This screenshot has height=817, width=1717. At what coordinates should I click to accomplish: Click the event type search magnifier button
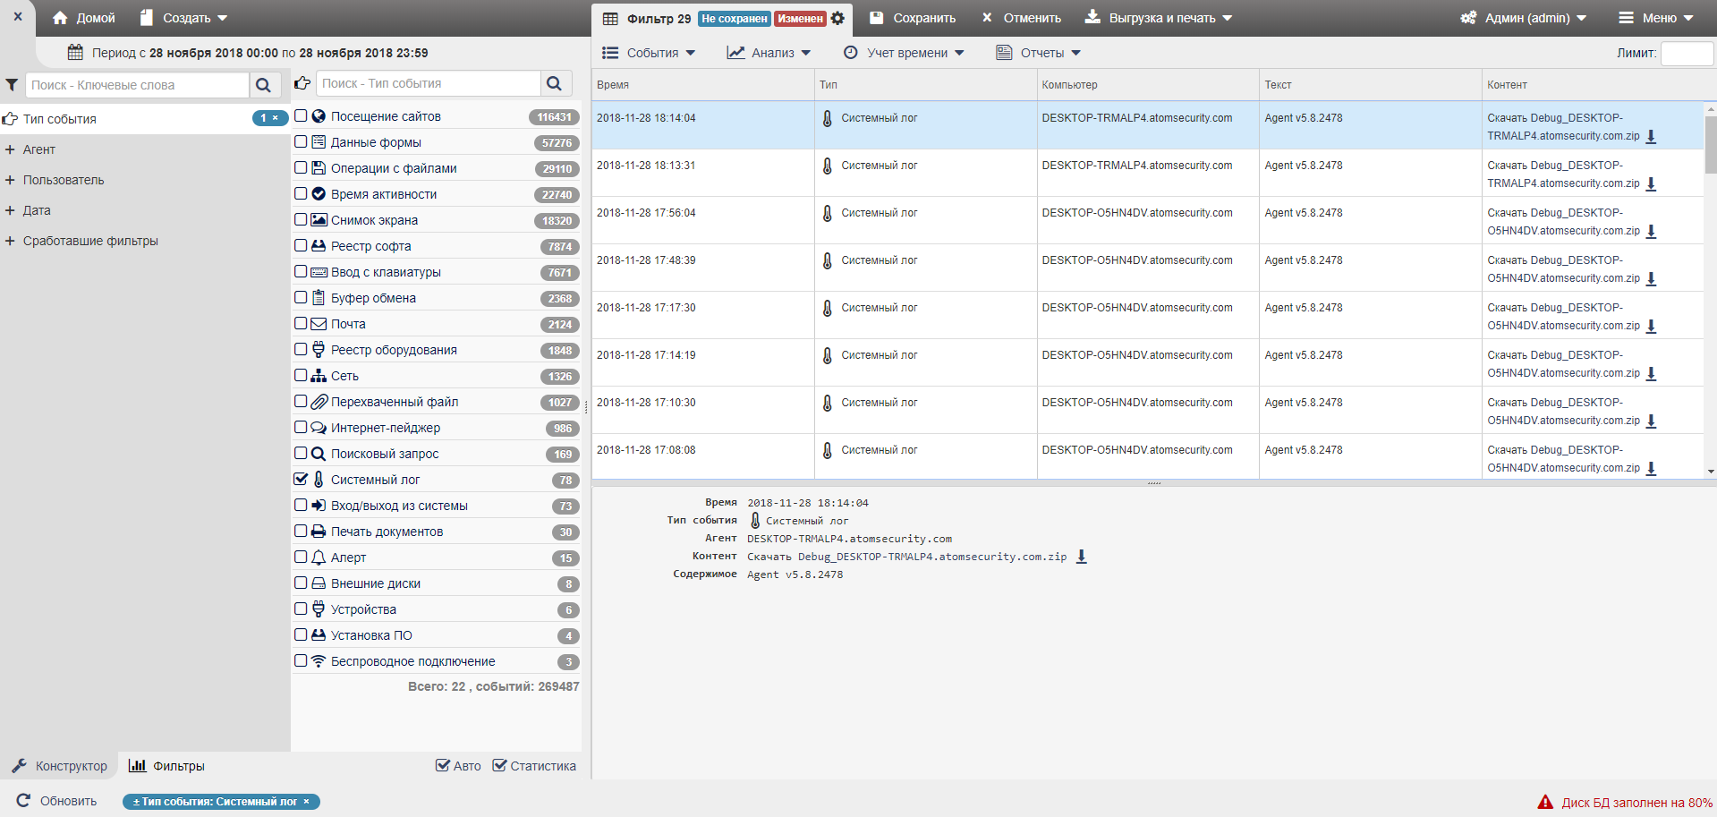tap(555, 83)
